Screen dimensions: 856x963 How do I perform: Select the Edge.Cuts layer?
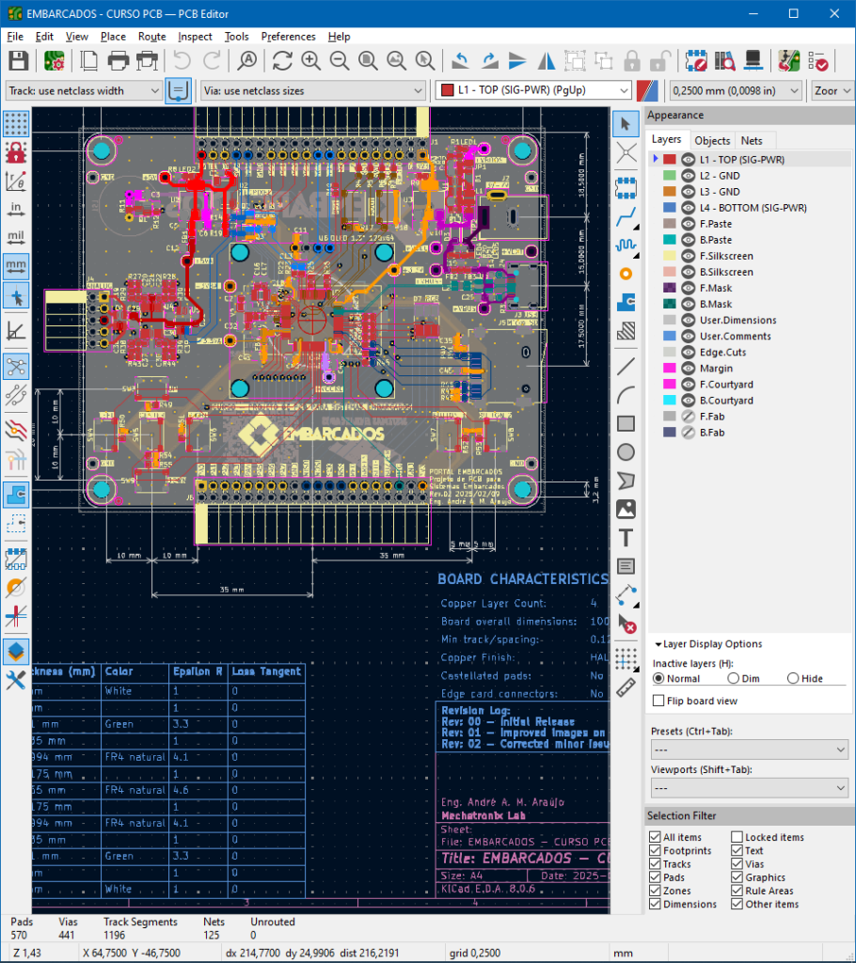click(722, 353)
